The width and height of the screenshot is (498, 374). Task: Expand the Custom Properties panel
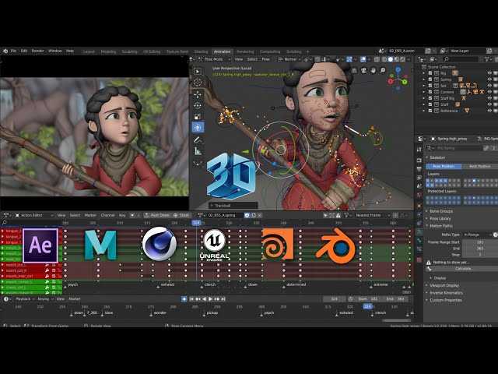(445, 300)
